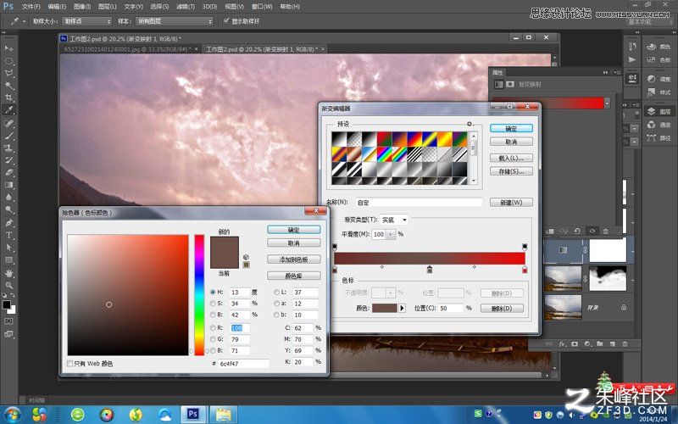The image size is (678, 424).
Task: Select the H hue radio button
Action: [x=213, y=292]
